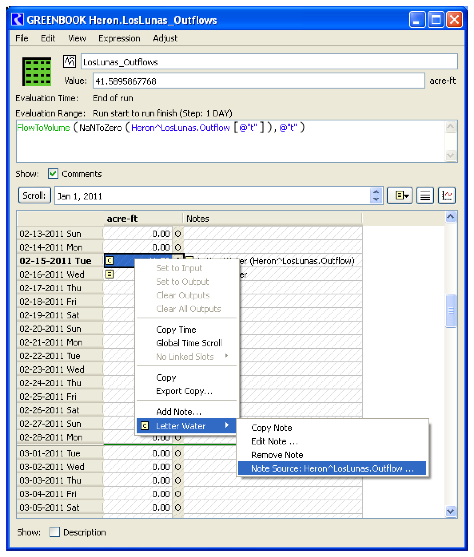Viewport: 474px width, 557px height.
Task: Click the green expression slot grid icon
Action: (37, 72)
